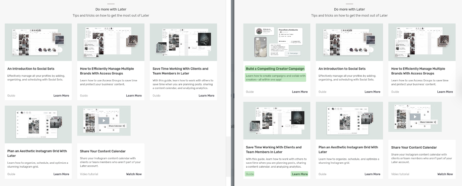
Task: Click Learn More under Build a Compelling Creator Campaign
Action: (300, 92)
